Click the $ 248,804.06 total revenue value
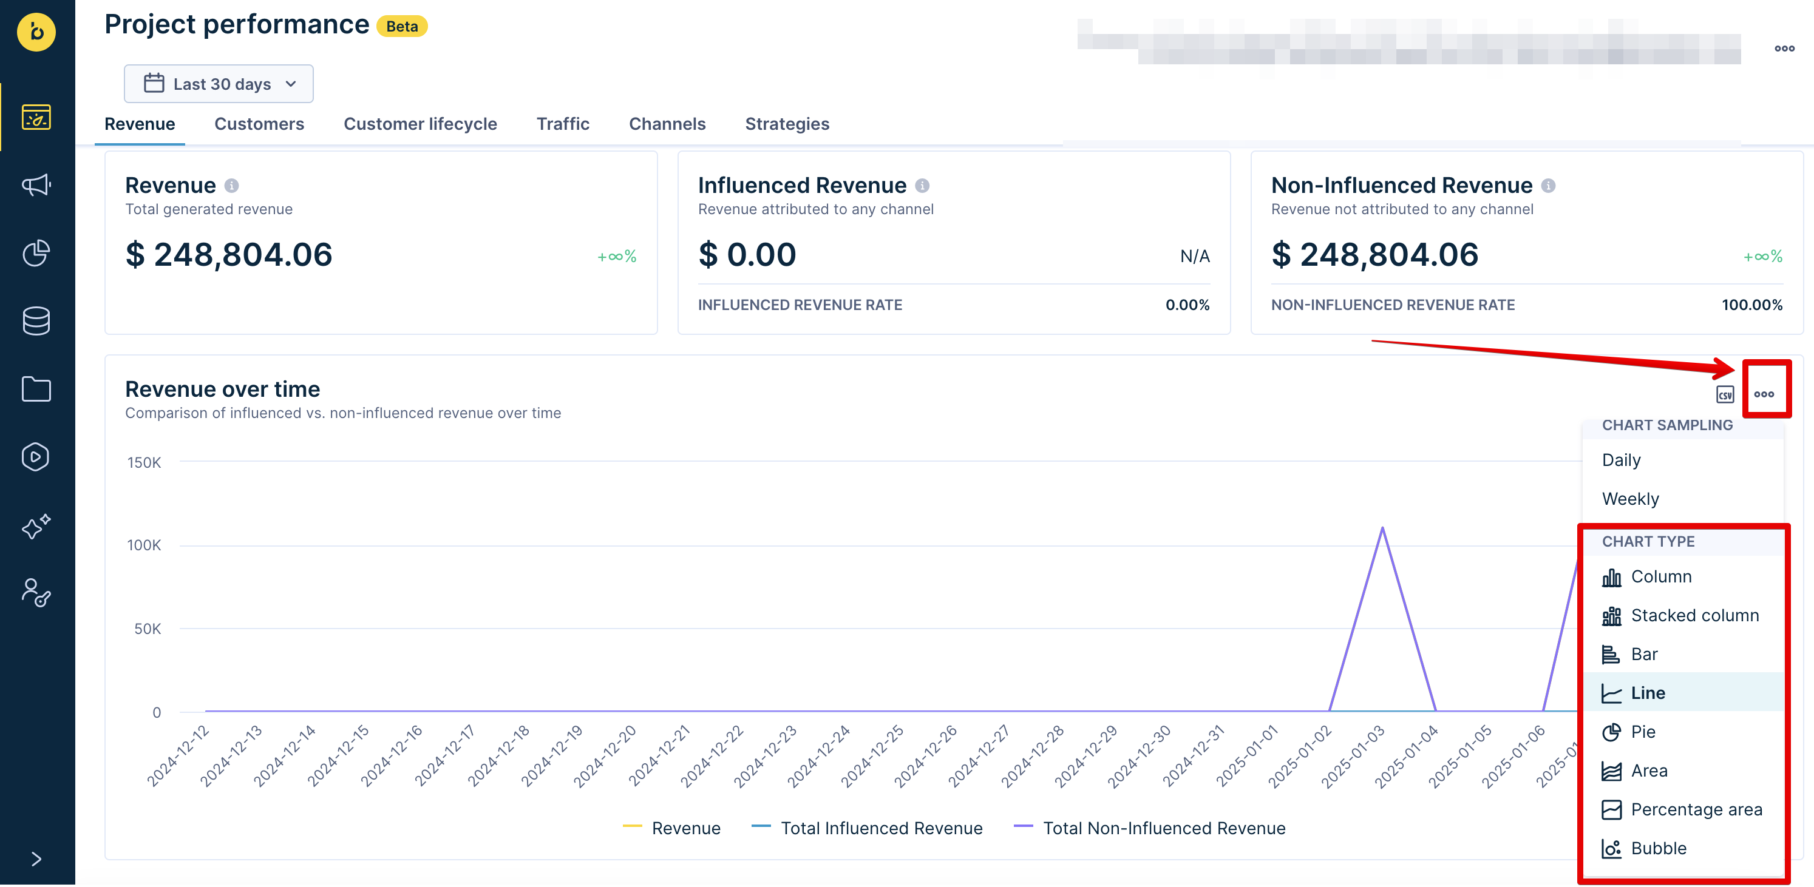Screen dimensions: 1814x887 [229, 255]
